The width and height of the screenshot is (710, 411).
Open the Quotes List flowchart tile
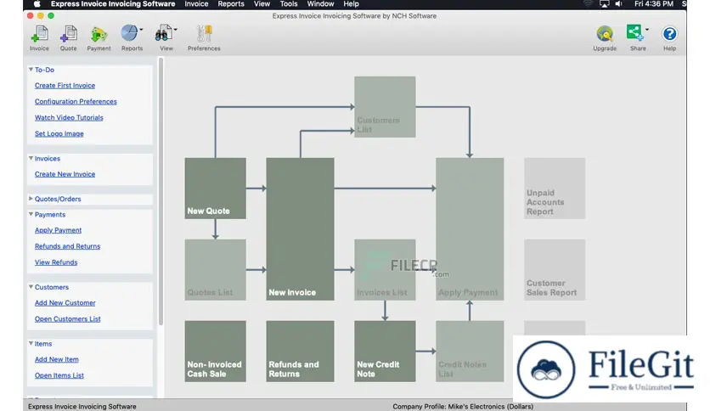click(216, 270)
